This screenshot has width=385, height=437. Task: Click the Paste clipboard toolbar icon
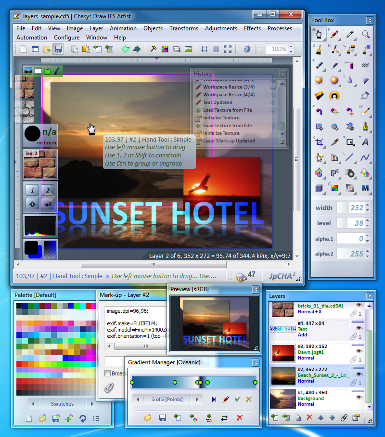pos(86,49)
